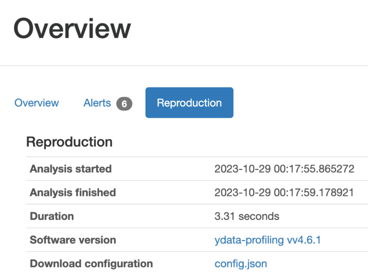The image size is (368, 278).
Task: Click the date 2023-10-29 in Analysis started
Action: click(x=242, y=169)
